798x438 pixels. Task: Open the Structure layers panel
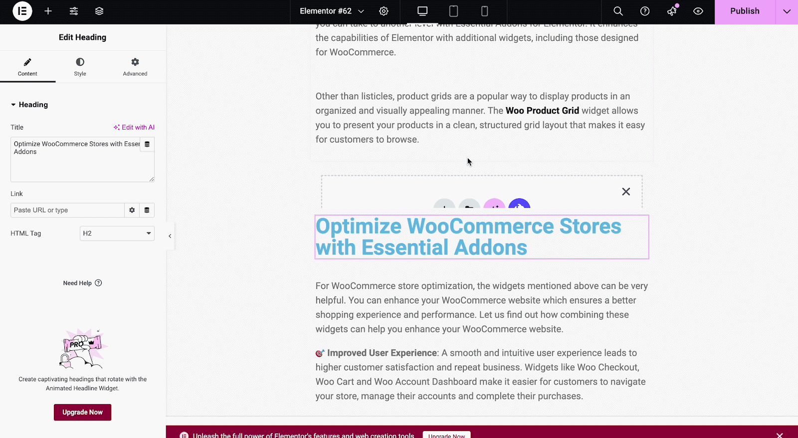99,11
